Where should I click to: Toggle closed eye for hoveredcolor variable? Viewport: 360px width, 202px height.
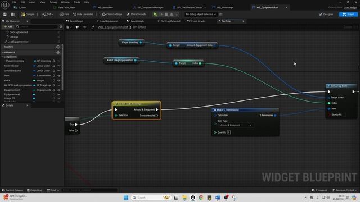pos(58,66)
